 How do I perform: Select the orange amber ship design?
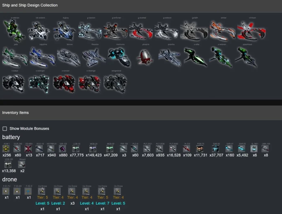click(x=222, y=31)
